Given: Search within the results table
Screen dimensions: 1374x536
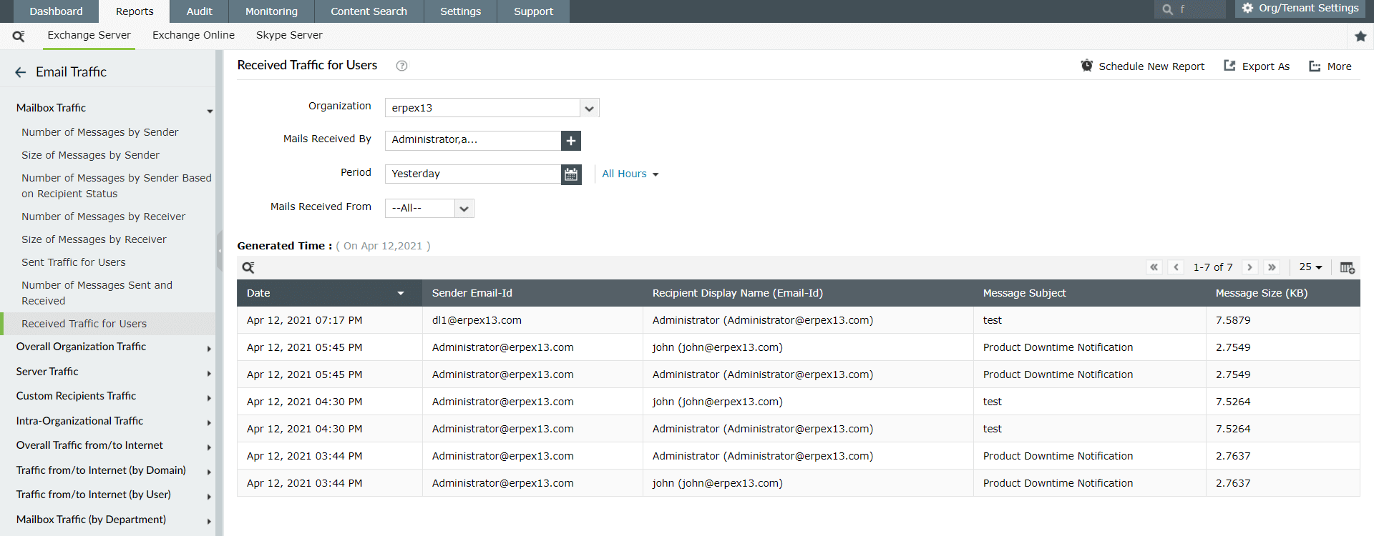Looking at the screenshot, I should click(248, 267).
